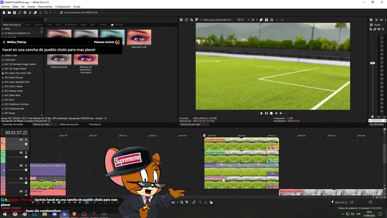Copy the selection with the toolbar copy icon
Image resolution: width=387 pixels, height=218 pixels.
click(x=35, y=12)
